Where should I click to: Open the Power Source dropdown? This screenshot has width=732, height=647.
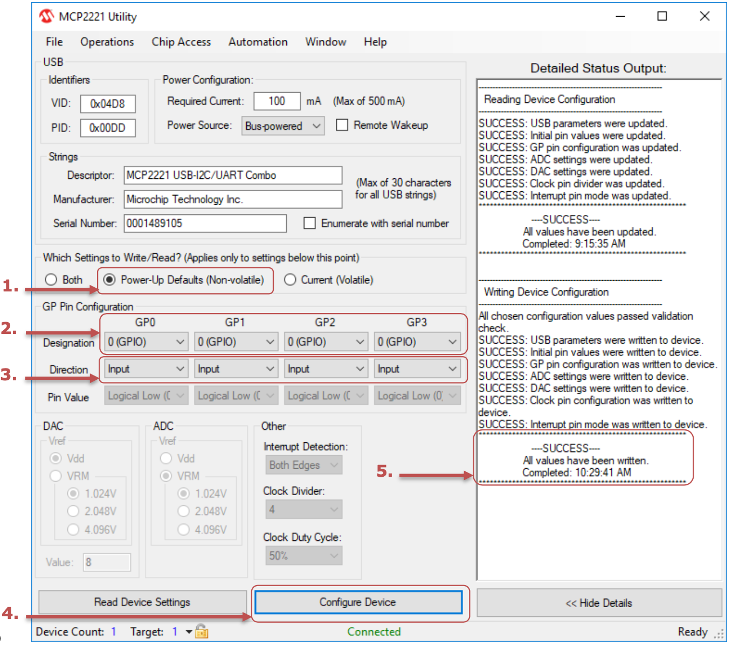[283, 126]
